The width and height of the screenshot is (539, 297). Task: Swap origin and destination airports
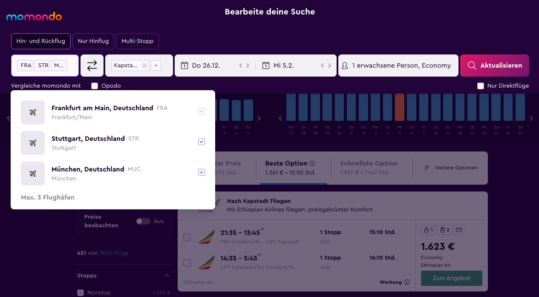[x=92, y=66]
